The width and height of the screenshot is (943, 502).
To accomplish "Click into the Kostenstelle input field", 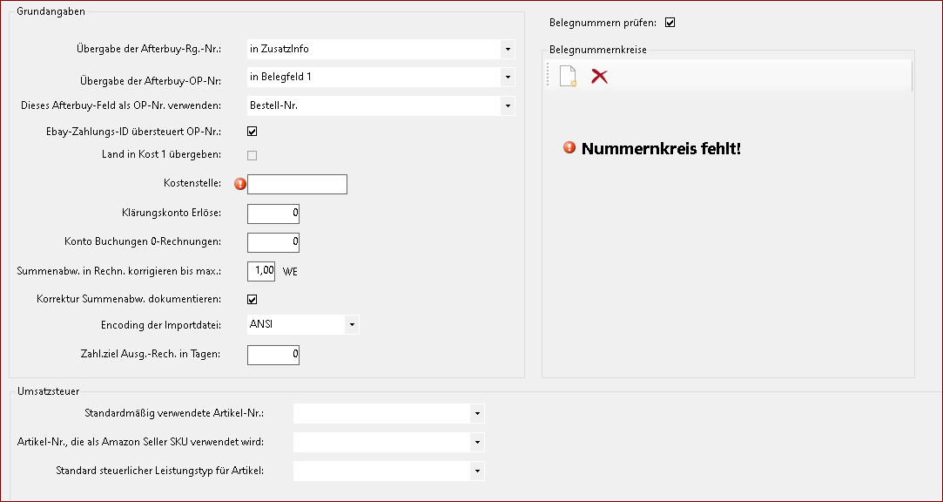I will 297,184.
